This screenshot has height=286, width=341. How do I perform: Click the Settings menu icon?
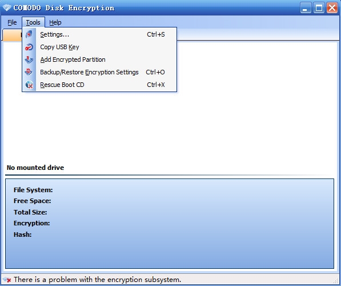pyautogui.click(x=29, y=34)
